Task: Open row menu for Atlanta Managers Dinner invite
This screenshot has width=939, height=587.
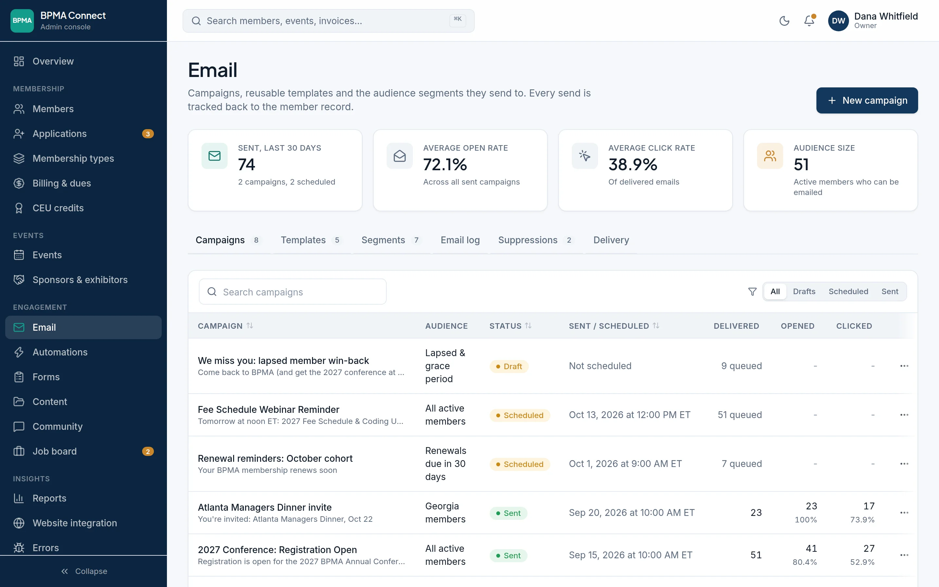Action: 904,513
